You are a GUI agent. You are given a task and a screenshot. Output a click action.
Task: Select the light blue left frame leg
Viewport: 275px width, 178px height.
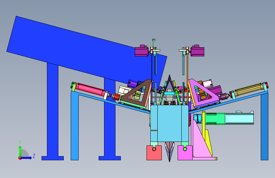click(x=75, y=126)
